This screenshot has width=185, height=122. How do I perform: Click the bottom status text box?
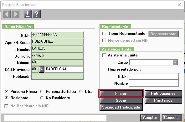click(55, 118)
